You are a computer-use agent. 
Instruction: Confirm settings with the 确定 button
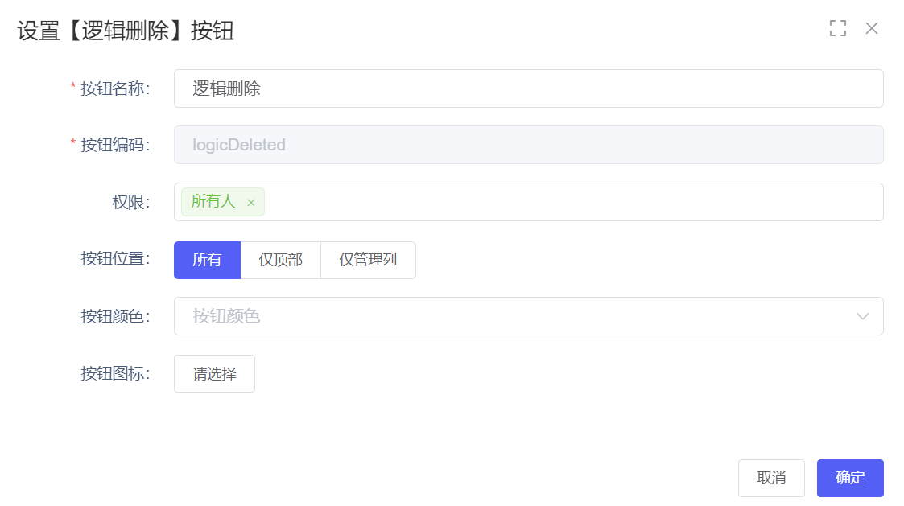pos(850,478)
